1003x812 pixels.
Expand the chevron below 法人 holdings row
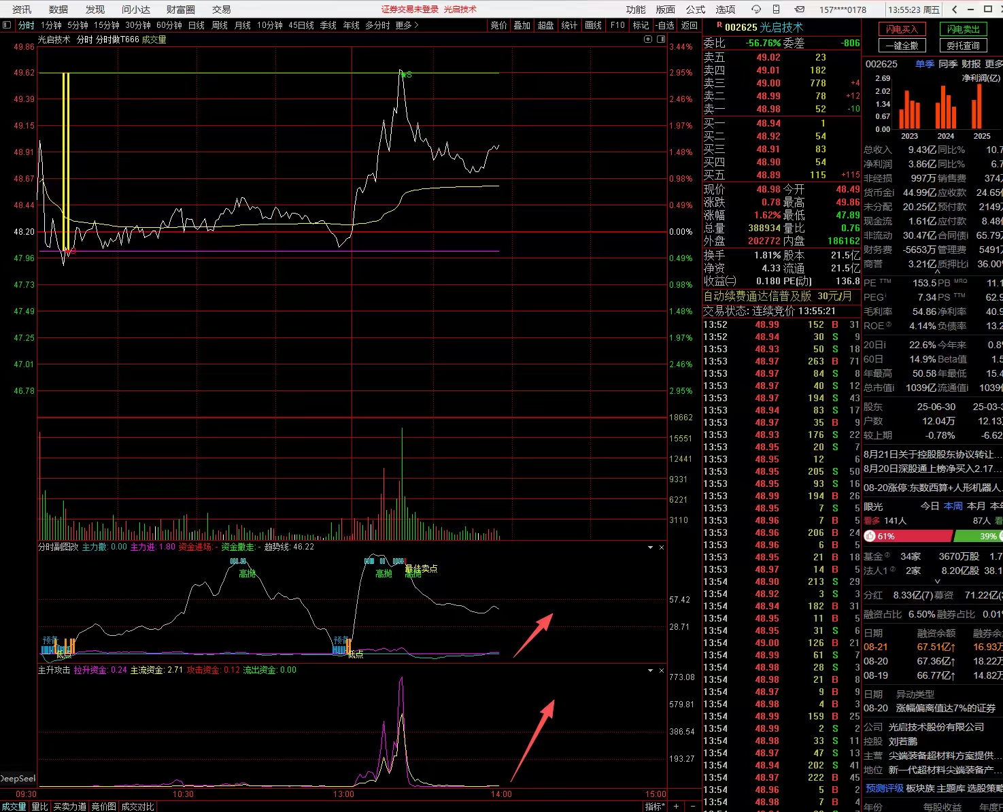click(x=937, y=581)
